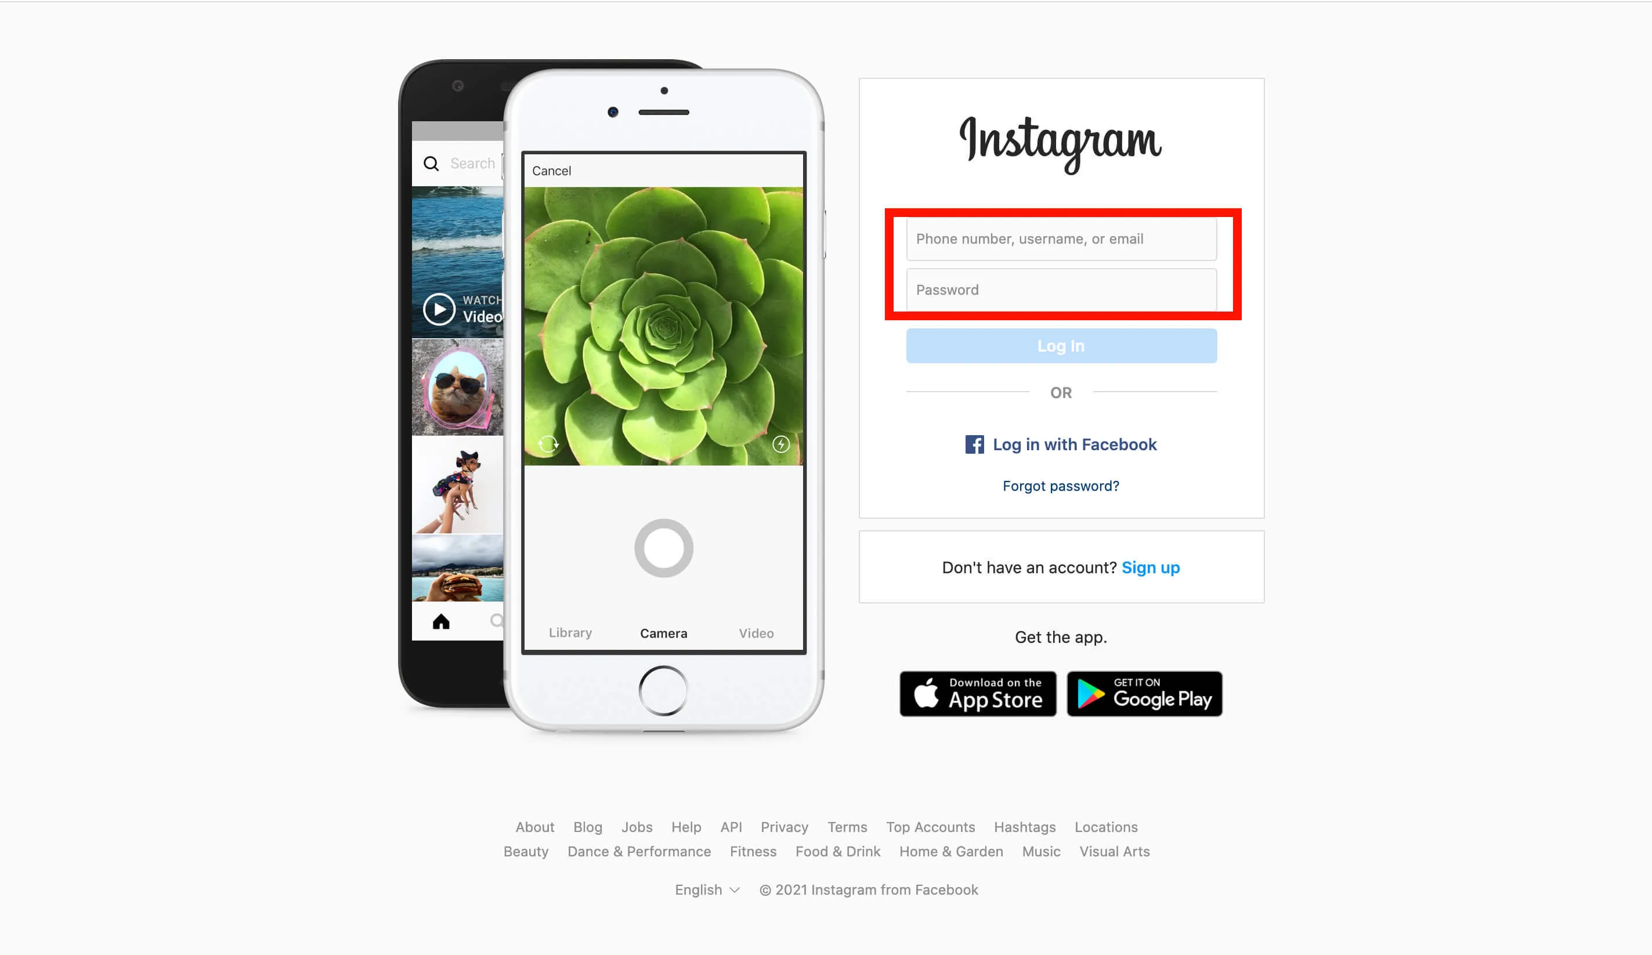Viewport: 1652px width, 955px height.
Task: Select the Video tab on camera
Action: click(755, 632)
